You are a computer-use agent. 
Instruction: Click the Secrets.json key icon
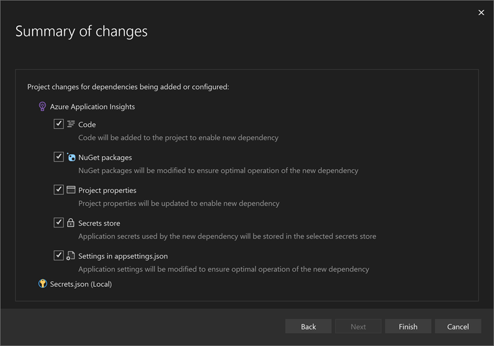pos(43,284)
